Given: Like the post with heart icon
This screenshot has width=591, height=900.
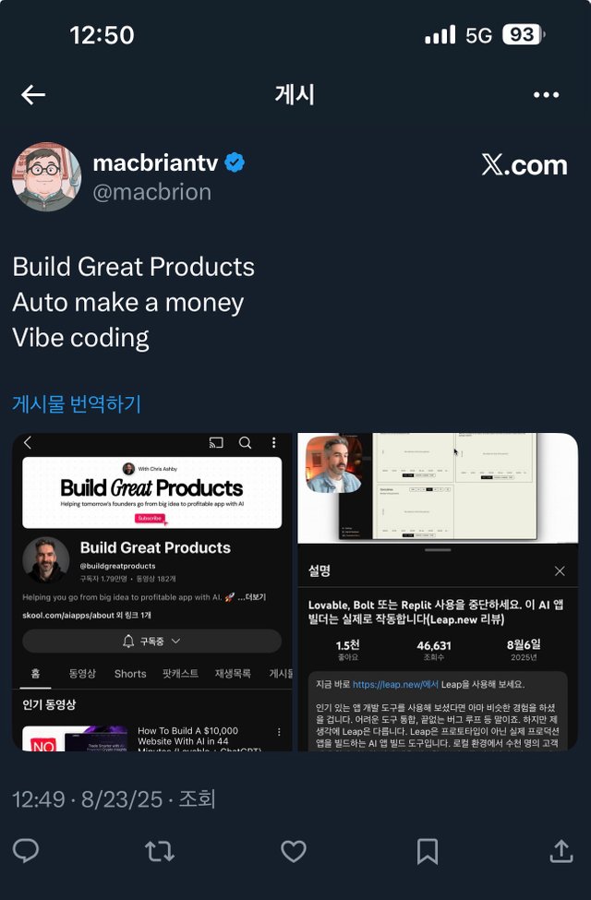Looking at the screenshot, I should (294, 851).
